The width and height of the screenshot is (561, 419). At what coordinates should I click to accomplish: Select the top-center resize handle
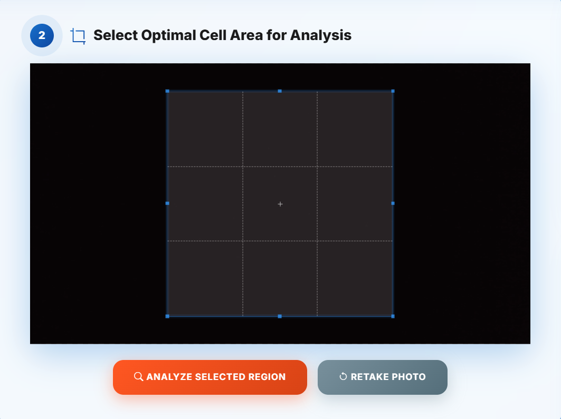(x=280, y=91)
